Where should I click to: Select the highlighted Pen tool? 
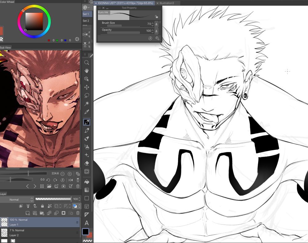click(x=87, y=122)
